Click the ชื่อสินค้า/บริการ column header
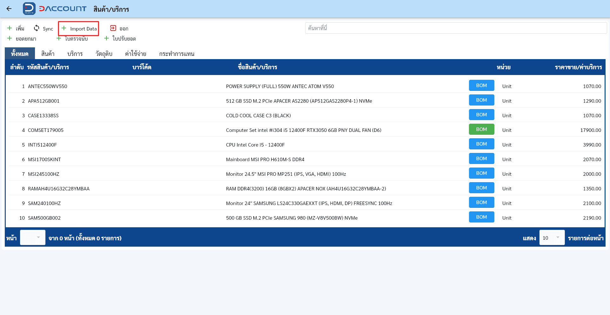This screenshot has width=610, height=315. click(257, 67)
